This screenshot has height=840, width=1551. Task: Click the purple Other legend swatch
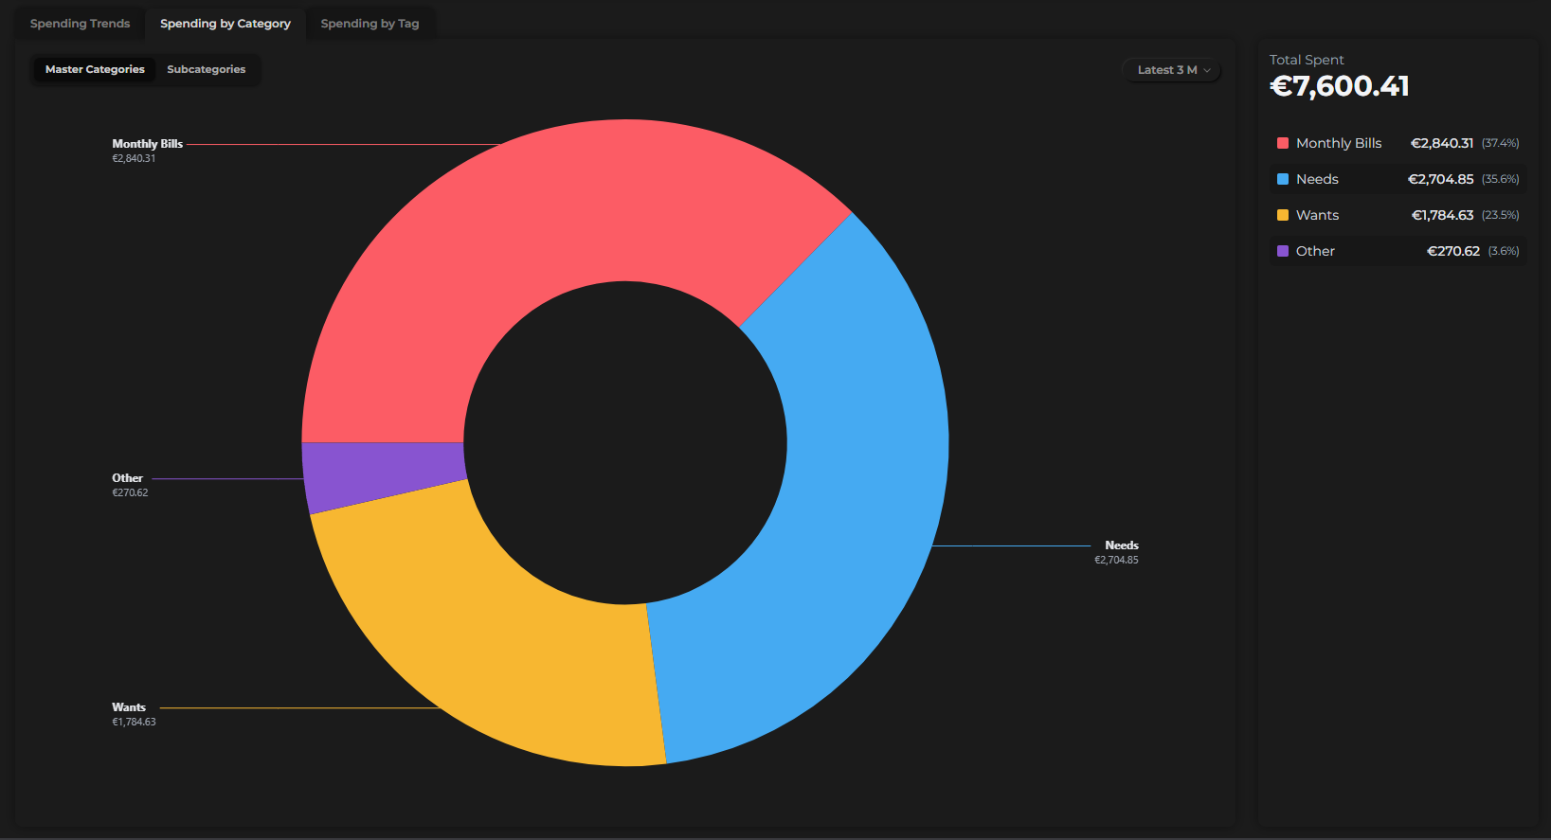coord(1283,251)
